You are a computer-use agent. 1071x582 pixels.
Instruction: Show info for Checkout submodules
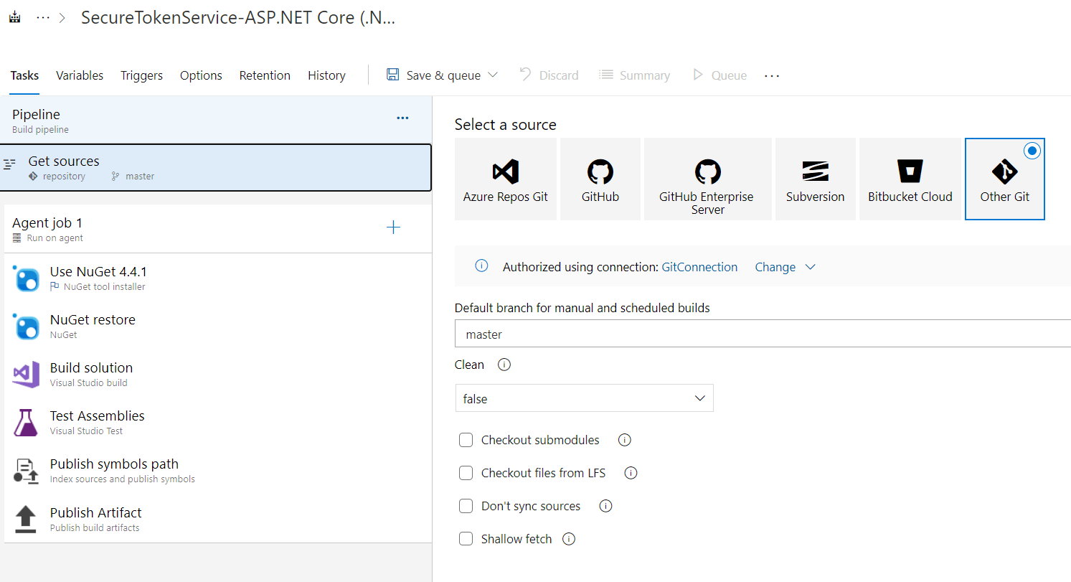624,440
